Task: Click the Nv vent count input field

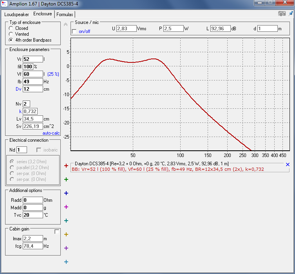Action: [x=26, y=104]
